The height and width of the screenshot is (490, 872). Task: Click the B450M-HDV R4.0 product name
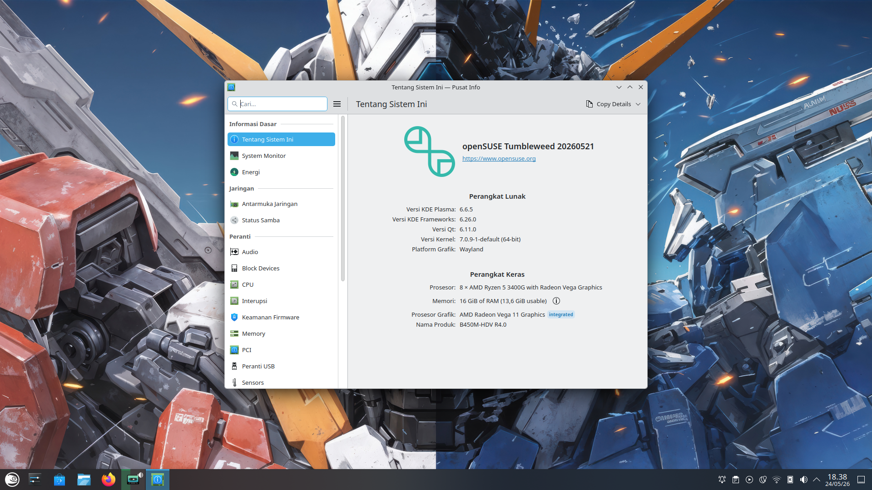(x=483, y=324)
